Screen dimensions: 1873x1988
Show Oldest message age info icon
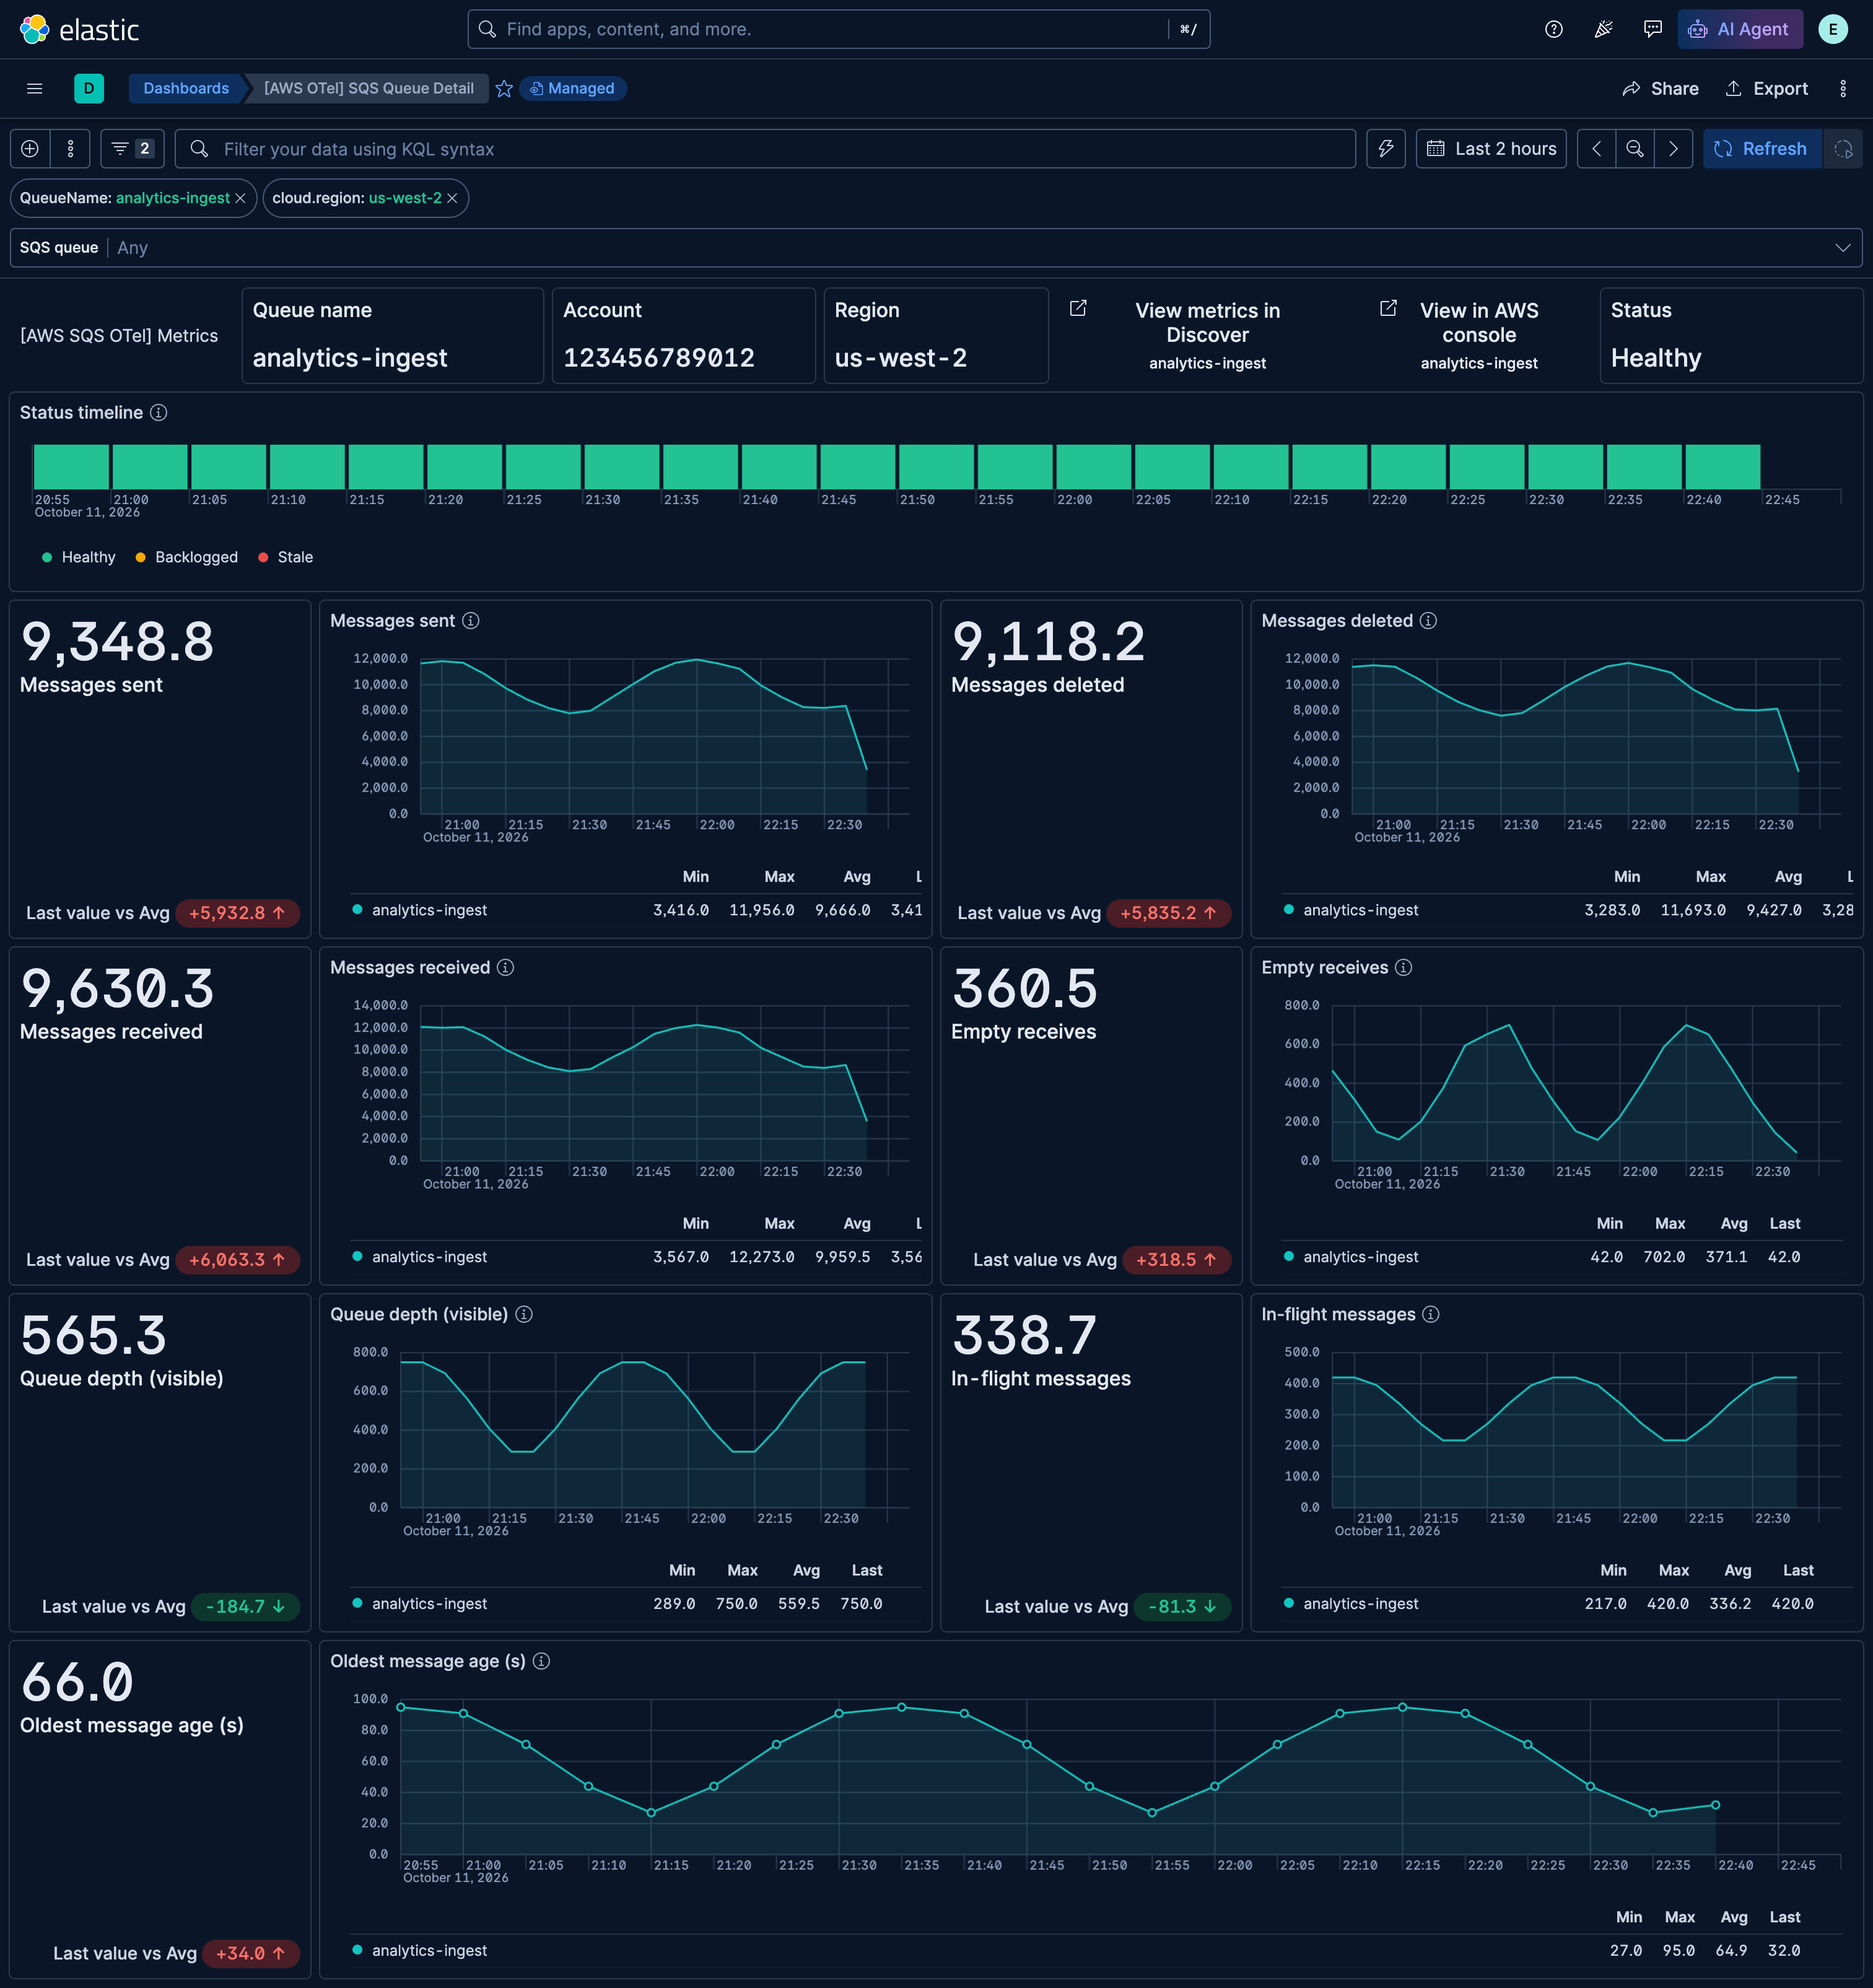pos(541,1661)
